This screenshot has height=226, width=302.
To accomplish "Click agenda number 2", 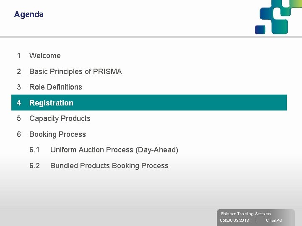I will coord(19,72).
